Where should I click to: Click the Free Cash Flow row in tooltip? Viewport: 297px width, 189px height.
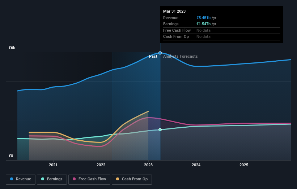(222, 30)
